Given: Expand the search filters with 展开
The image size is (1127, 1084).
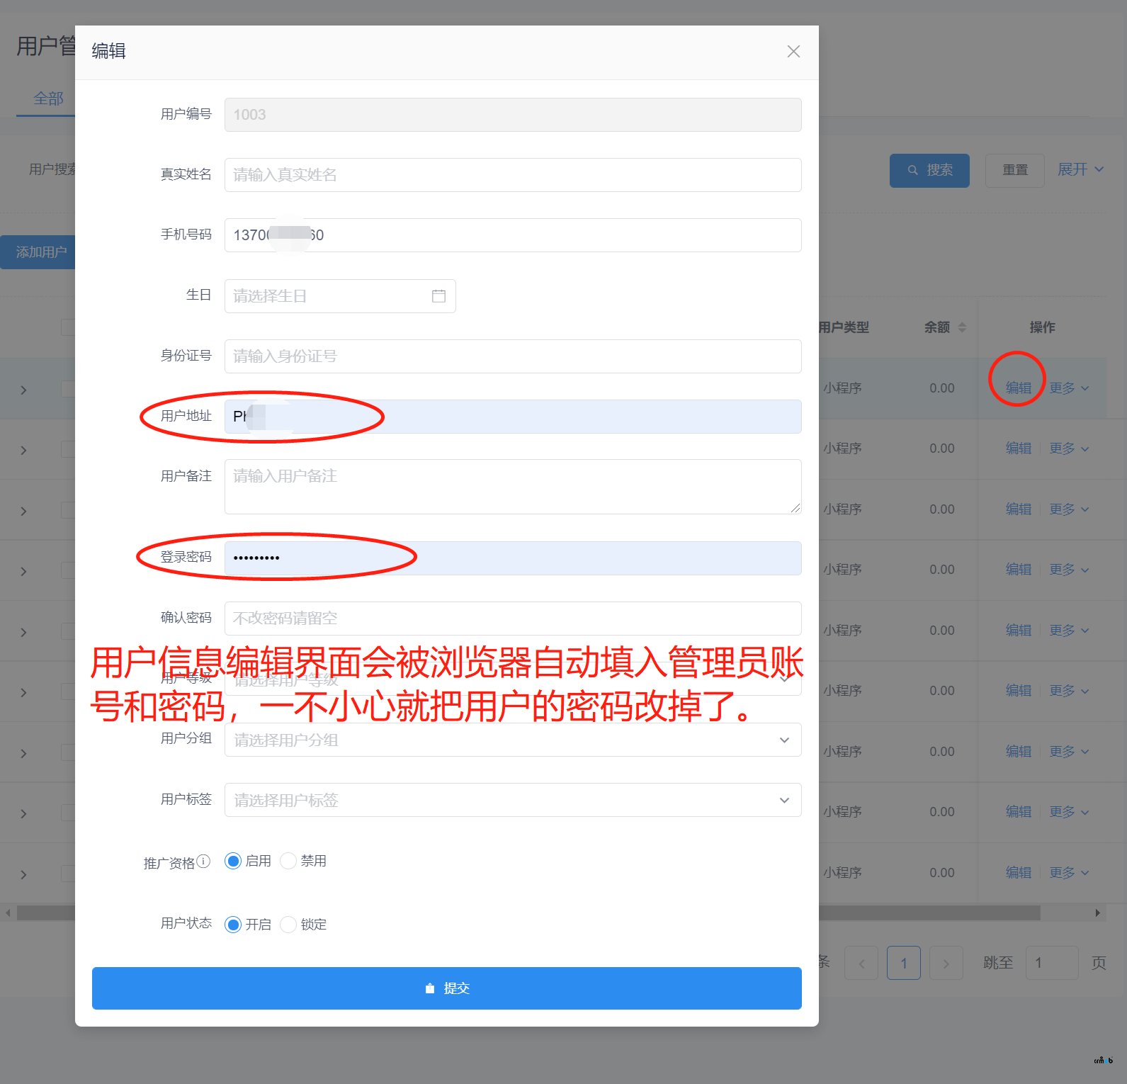Looking at the screenshot, I should point(1080,169).
